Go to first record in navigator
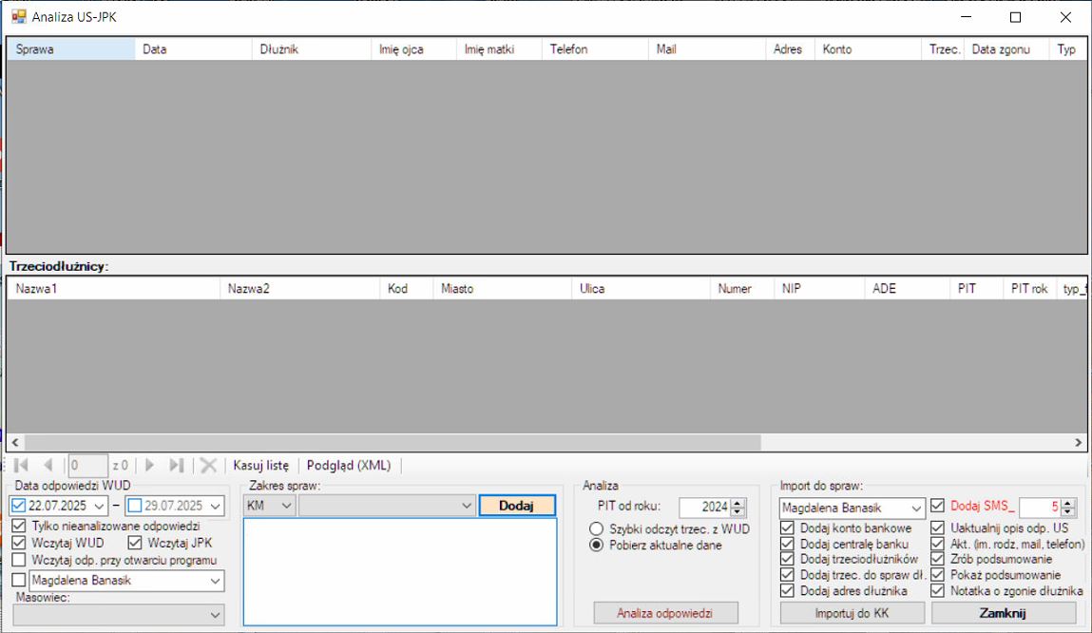This screenshot has width=1092, height=633. point(22,466)
